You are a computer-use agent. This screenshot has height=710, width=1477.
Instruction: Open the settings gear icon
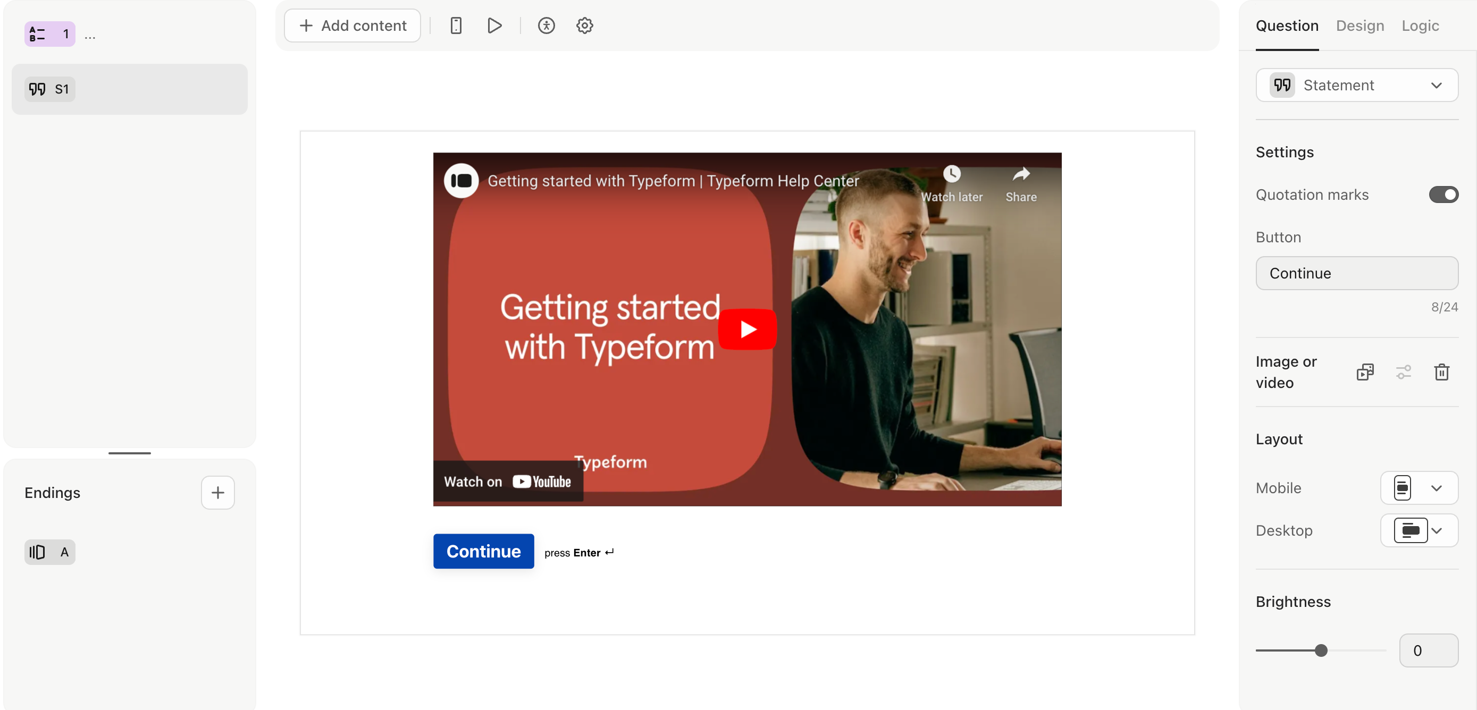click(584, 26)
